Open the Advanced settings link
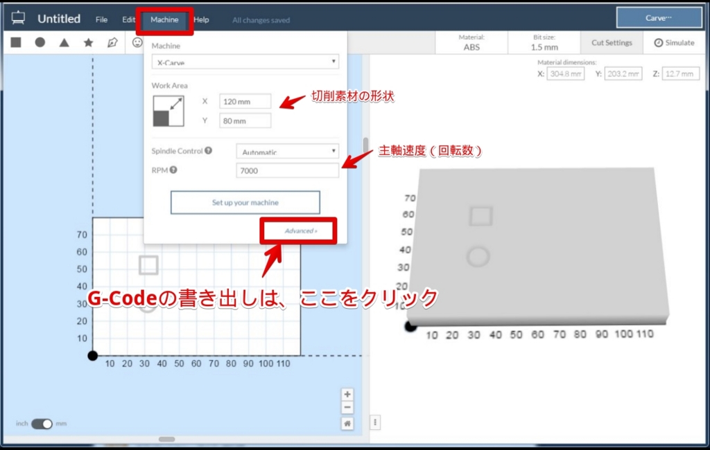This screenshot has width=710, height=450. tap(301, 231)
